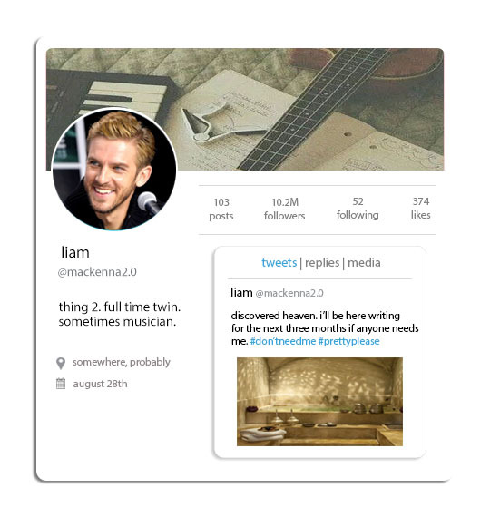
Task: Open the tweet's attached spa photo
Action: tap(319, 402)
